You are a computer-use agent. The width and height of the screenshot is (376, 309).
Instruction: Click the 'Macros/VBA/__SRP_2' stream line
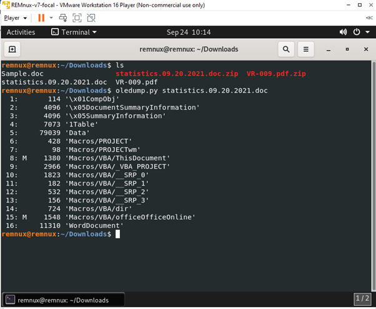coord(77,192)
